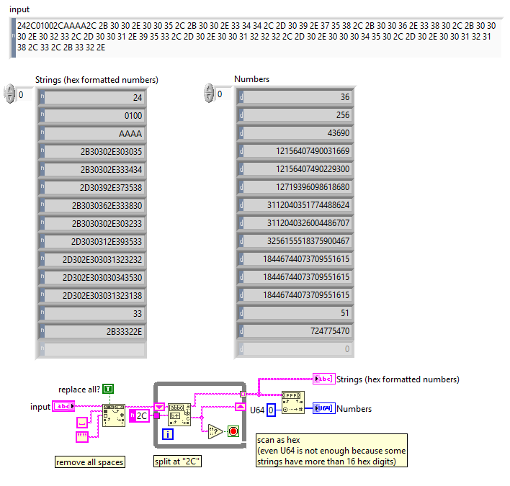This screenshot has height=486, width=510.
Task: Select number element 724775470
Action: (295, 331)
